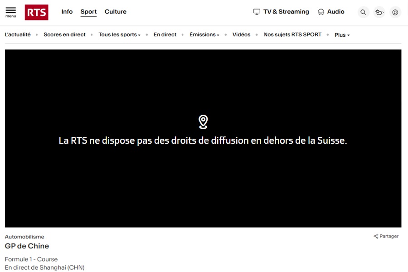Expand the Tous les sports dropdown
408x272 pixels.
[x=119, y=34]
